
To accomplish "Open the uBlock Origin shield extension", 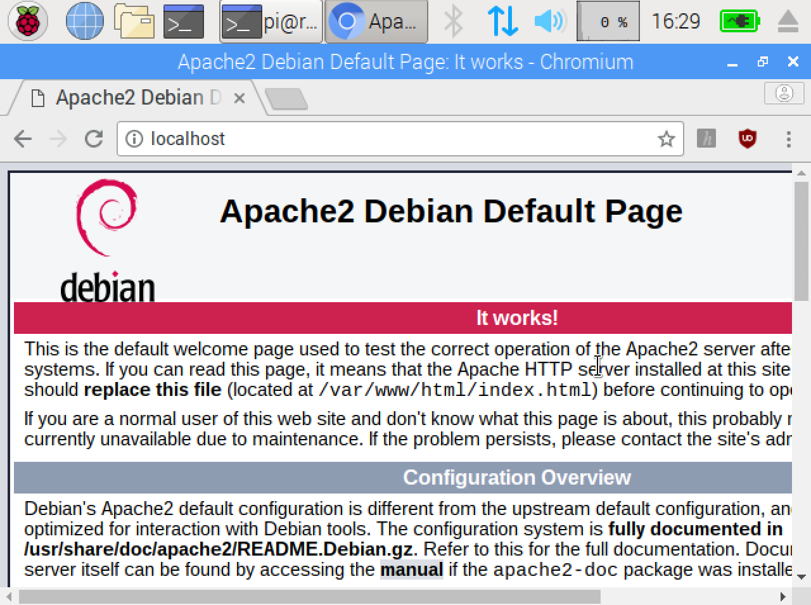I will 748,139.
